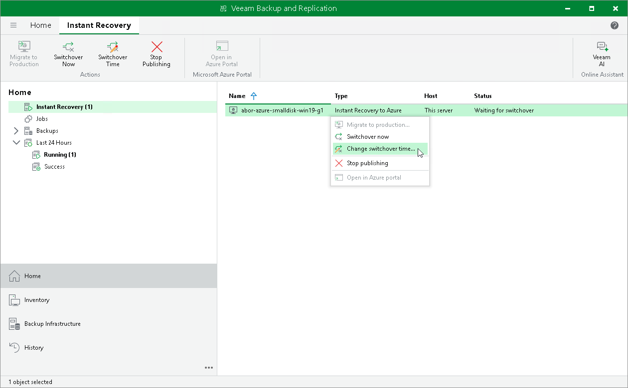
Task: Click 'Instant Recovery to Azure' type cell
Action: click(x=368, y=110)
